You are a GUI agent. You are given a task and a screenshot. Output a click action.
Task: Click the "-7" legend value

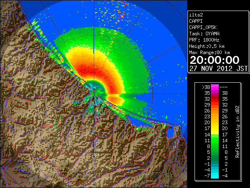click(207, 176)
